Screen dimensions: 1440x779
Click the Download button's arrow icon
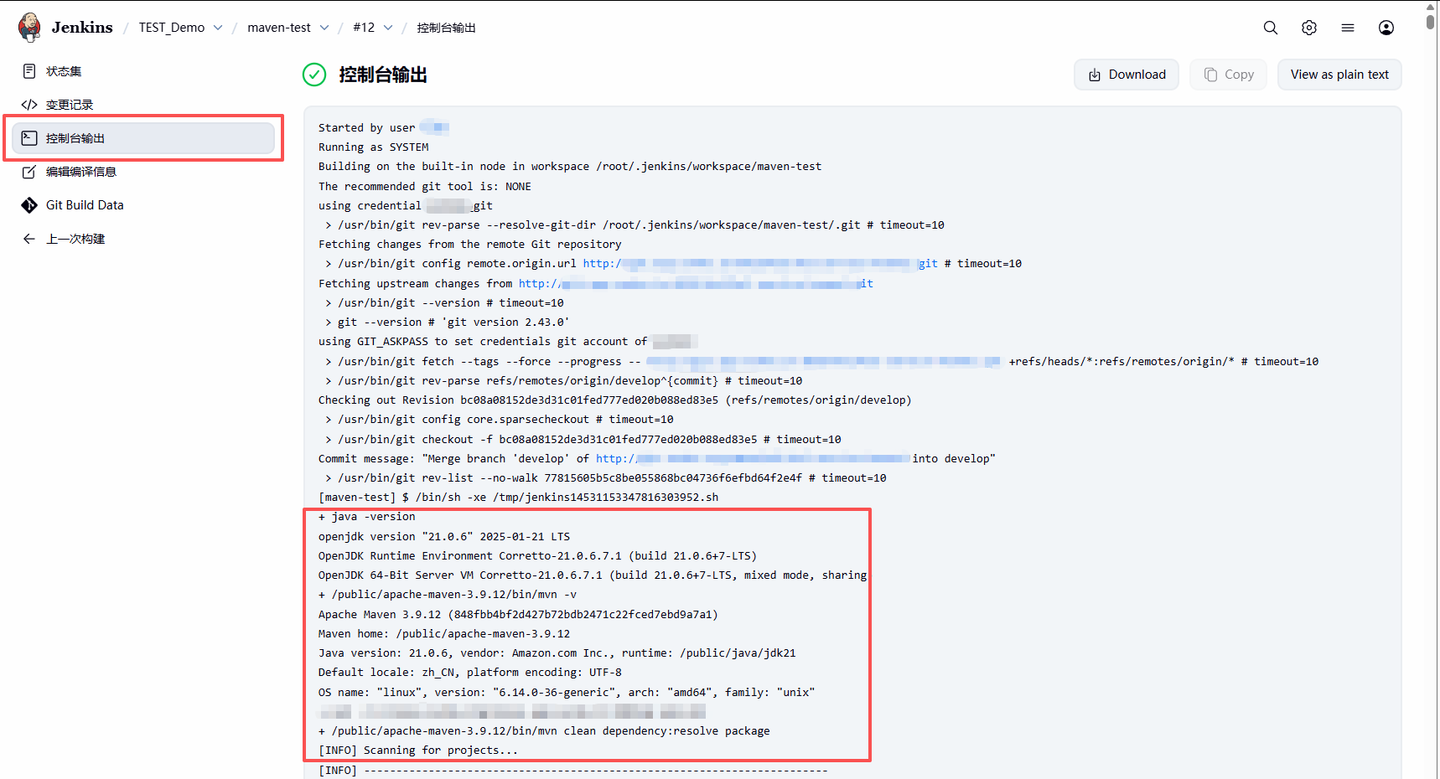pos(1095,75)
